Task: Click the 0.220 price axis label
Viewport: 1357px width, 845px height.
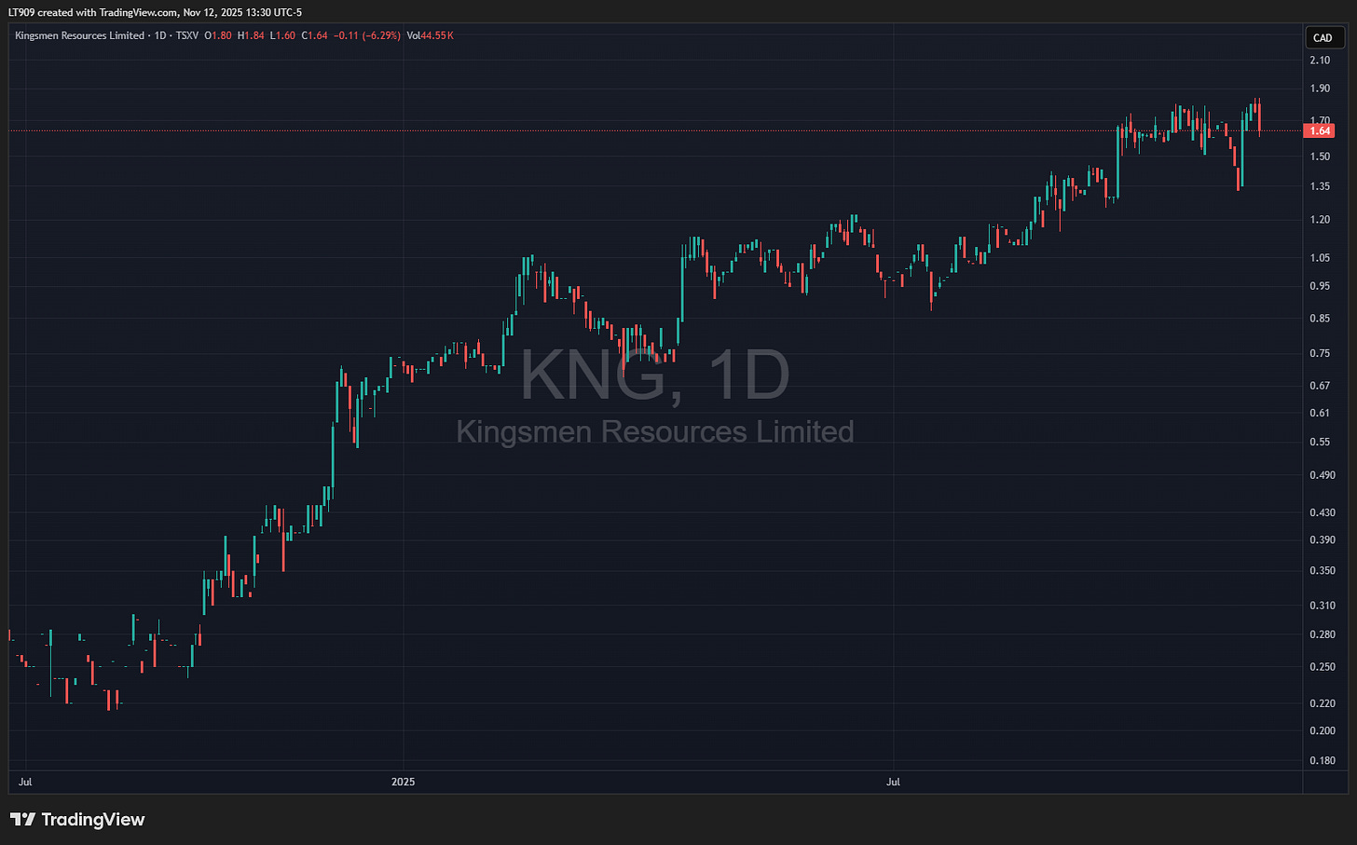Action: tap(1322, 703)
